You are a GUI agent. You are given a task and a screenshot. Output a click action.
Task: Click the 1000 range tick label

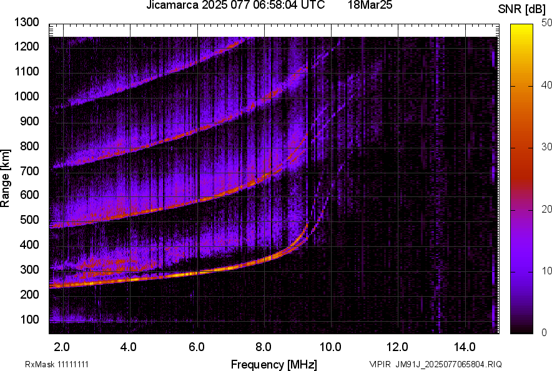[x=27, y=96]
